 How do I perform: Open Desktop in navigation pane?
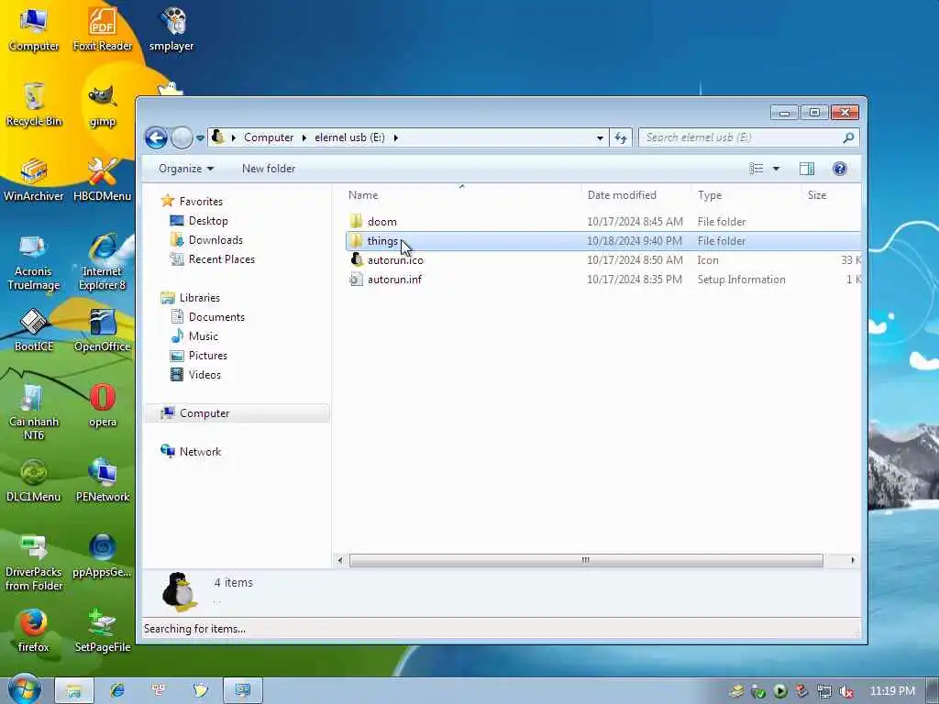pyautogui.click(x=208, y=221)
